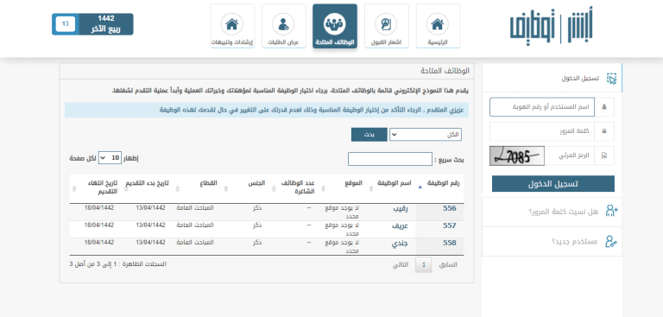The height and width of the screenshot is (317, 663).
Task: Click the مستخدم جديد link
Action: tap(575, 242)
